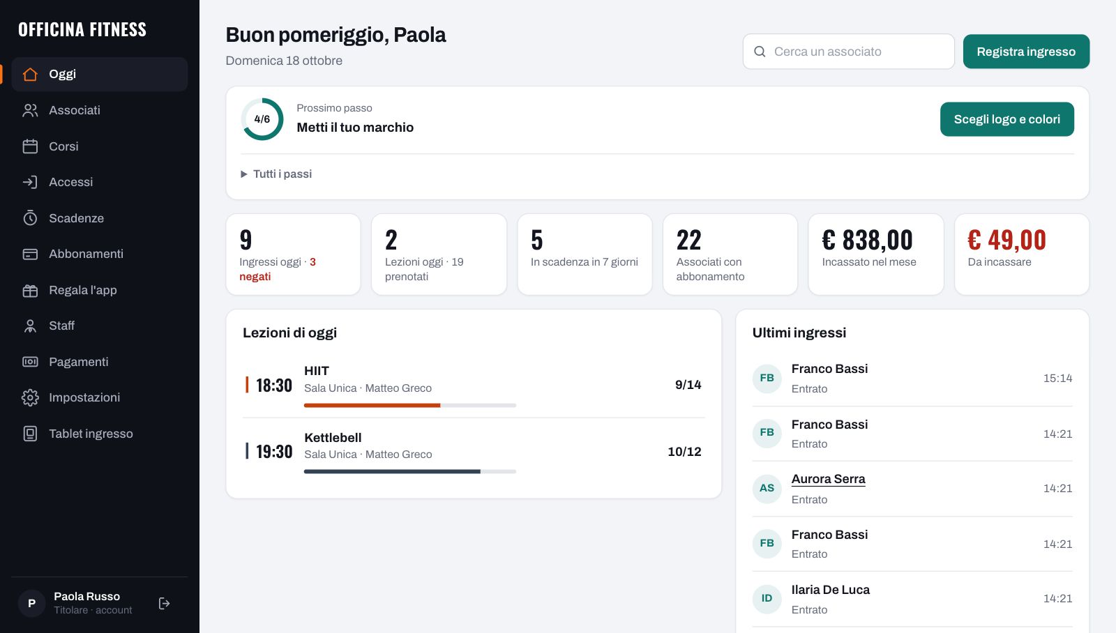Open the HIIT 18:30 lesson
The height and width of the screenshot is (633, 1116).
[474, 385]
